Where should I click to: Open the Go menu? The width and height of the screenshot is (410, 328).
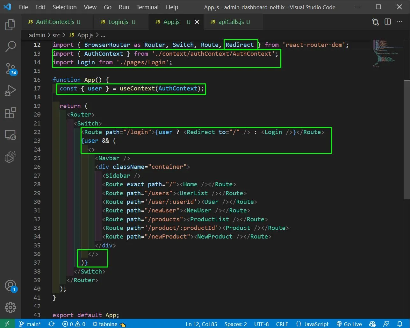pyautogui.click(x=108, y=7)
